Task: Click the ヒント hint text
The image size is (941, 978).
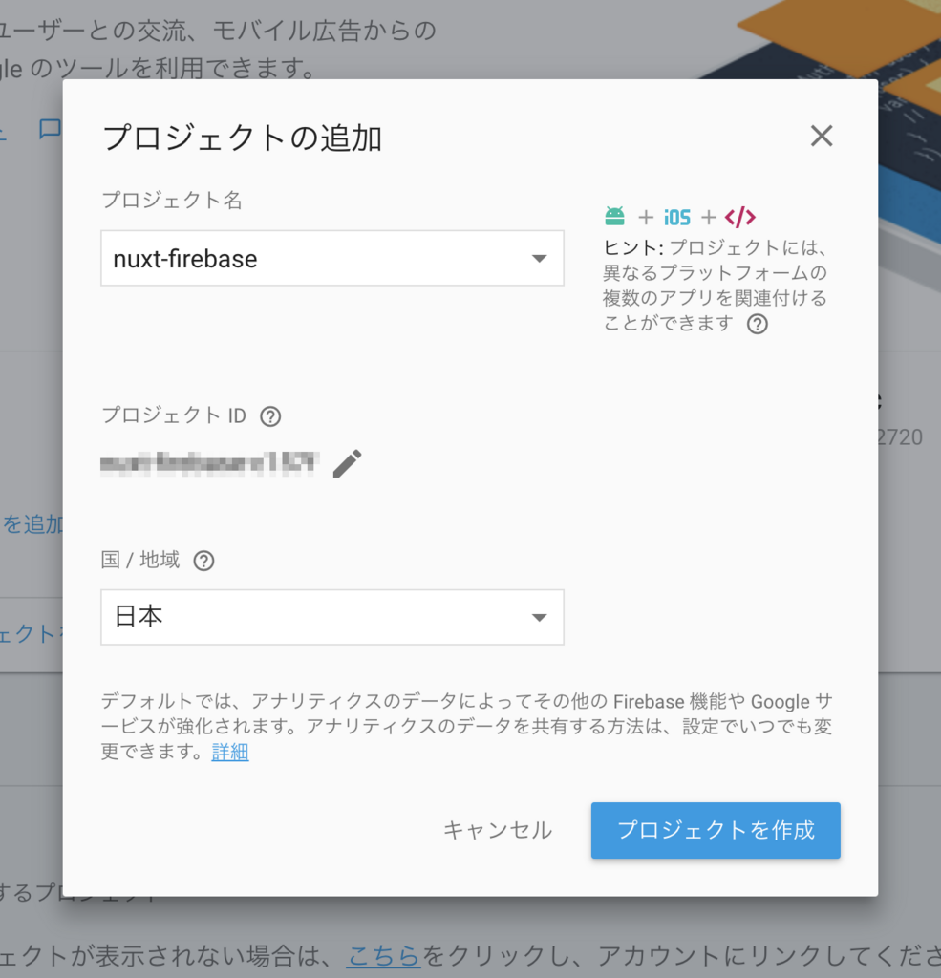Action: pyautogui.click(x=716, y=285)
